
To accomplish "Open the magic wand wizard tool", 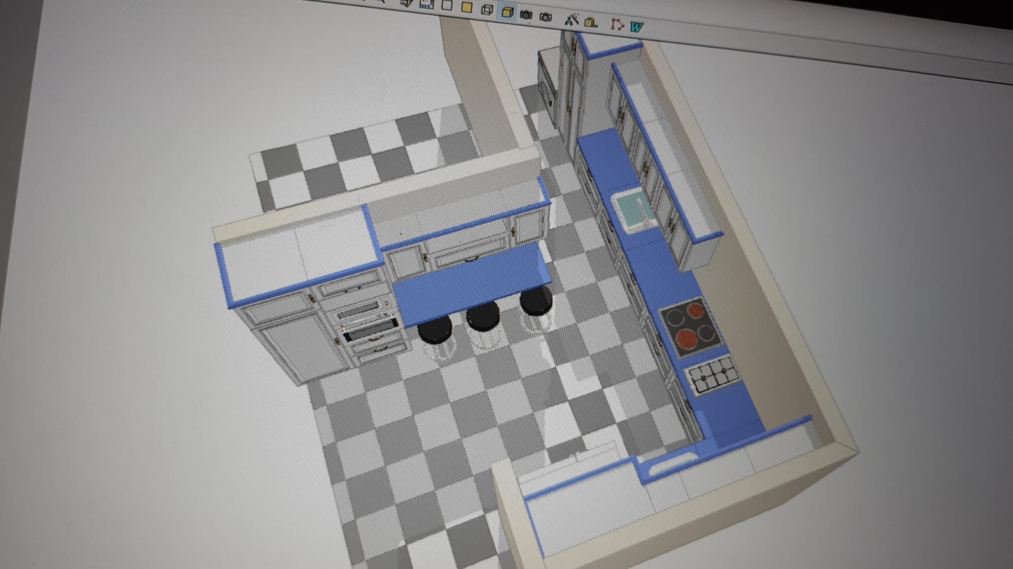I will pos(571,20).
